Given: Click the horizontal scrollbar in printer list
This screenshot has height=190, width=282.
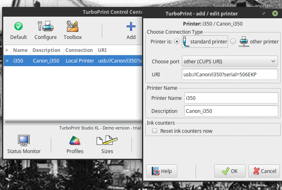Looking at the screenshot, I should coord(73,122).
